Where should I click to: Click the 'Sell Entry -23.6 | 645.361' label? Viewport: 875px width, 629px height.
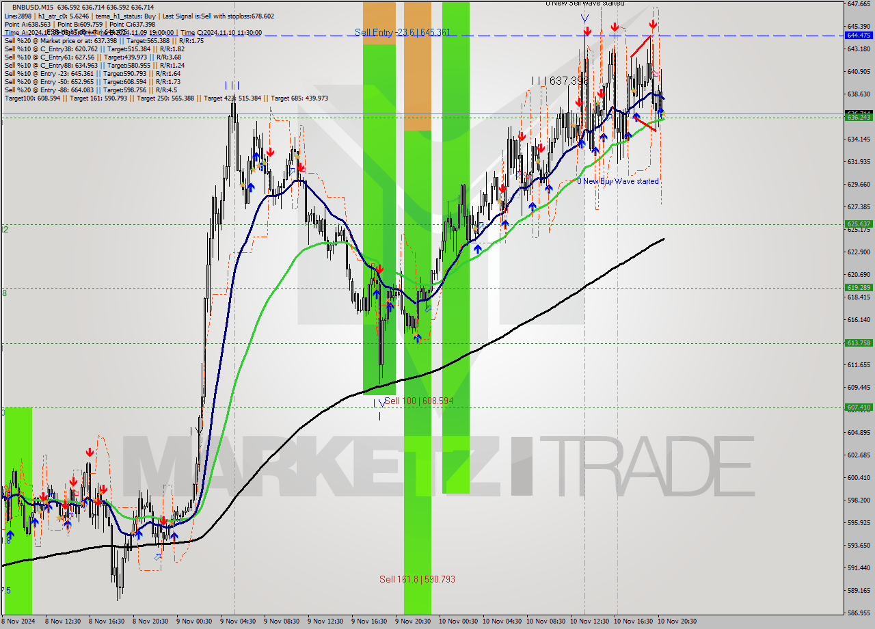pyautogui.click(x=402, y=32)
